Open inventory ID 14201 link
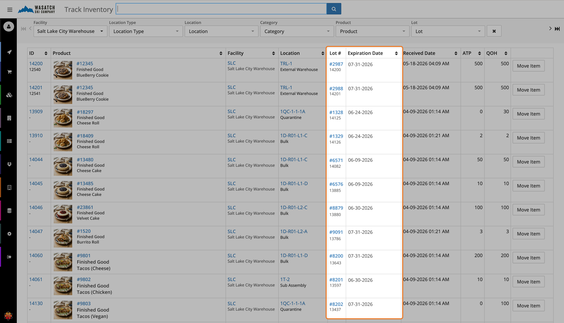The image size is (564, 323). [x=36, y=88]
